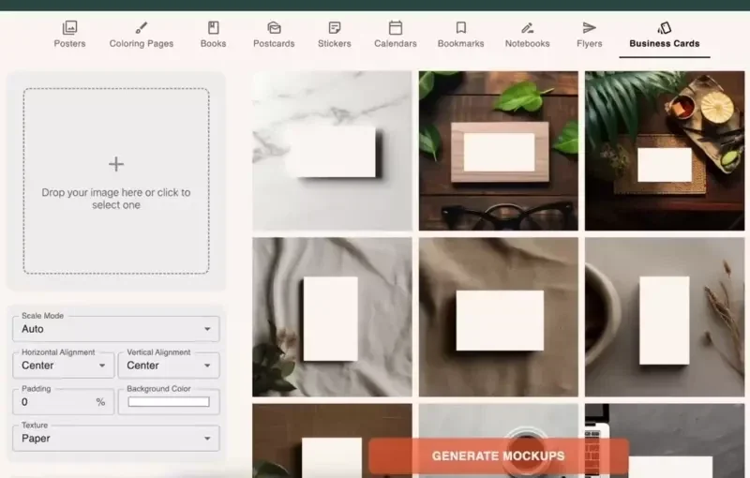Click the Generate Mockups button
This screenshot has width=750, height=478.
499,456
